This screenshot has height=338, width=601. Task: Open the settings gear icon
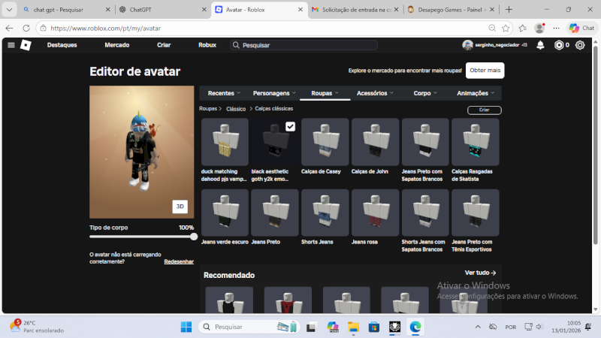pyautogui.click(x=580, y=45)
